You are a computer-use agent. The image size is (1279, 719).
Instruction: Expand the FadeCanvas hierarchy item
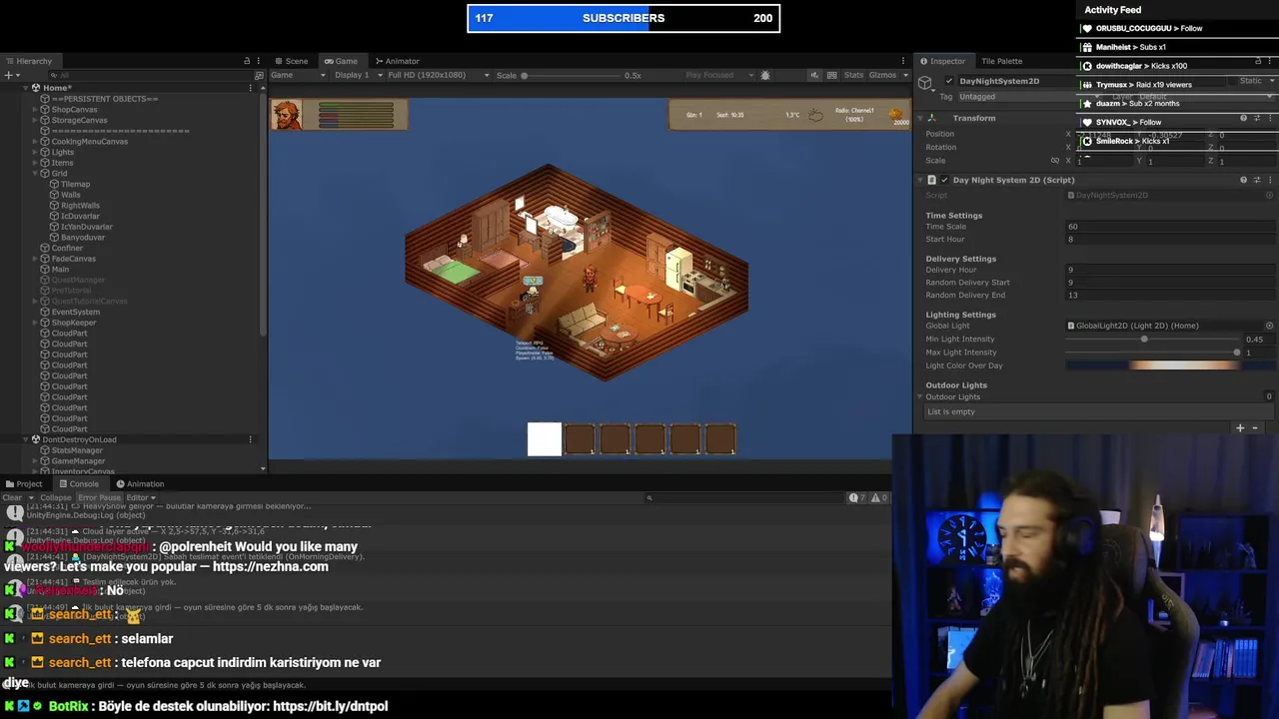(35, 259)
